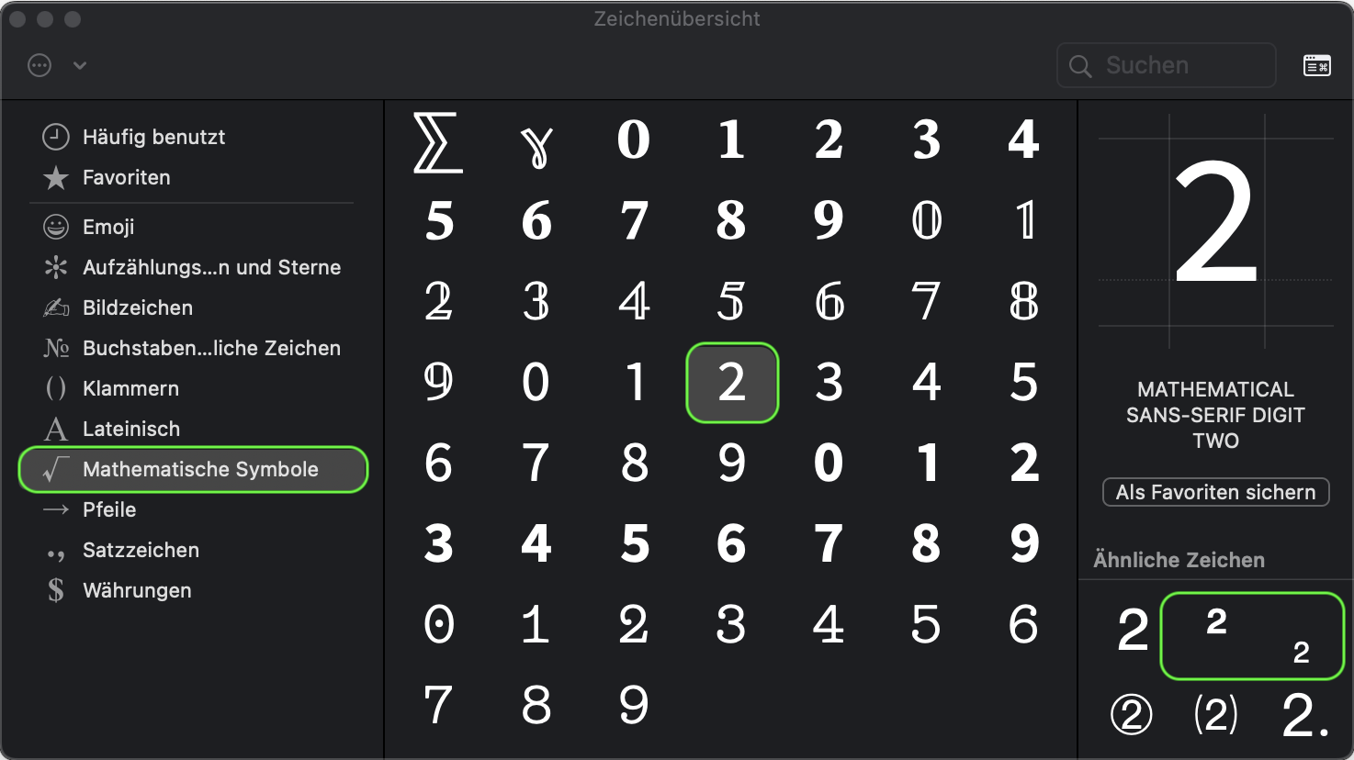
Task: Open Buchstabenähnliche Zeichen category
Action: tap(211, 348)
